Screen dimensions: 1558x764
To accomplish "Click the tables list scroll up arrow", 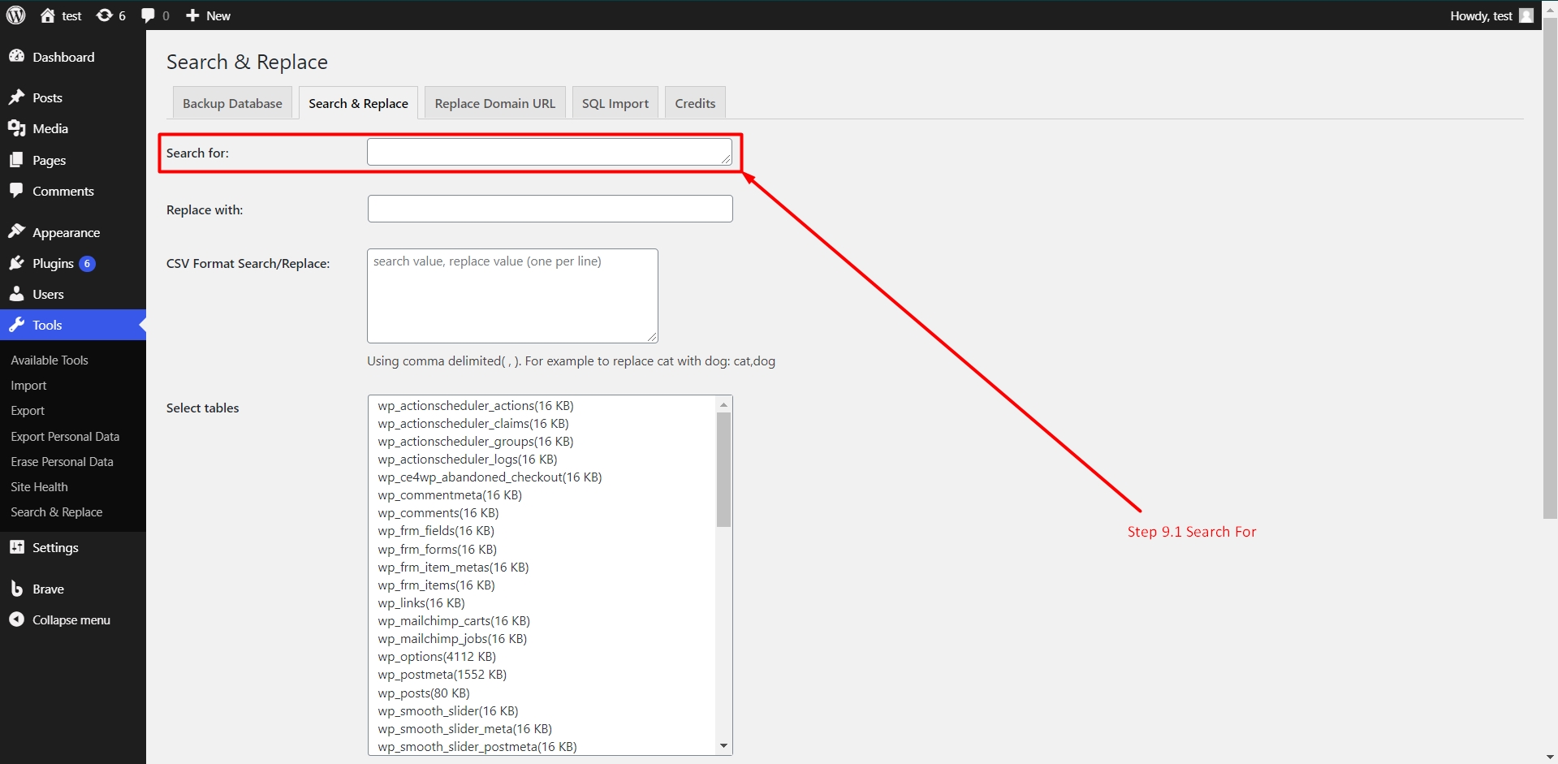I will (723, 404).
